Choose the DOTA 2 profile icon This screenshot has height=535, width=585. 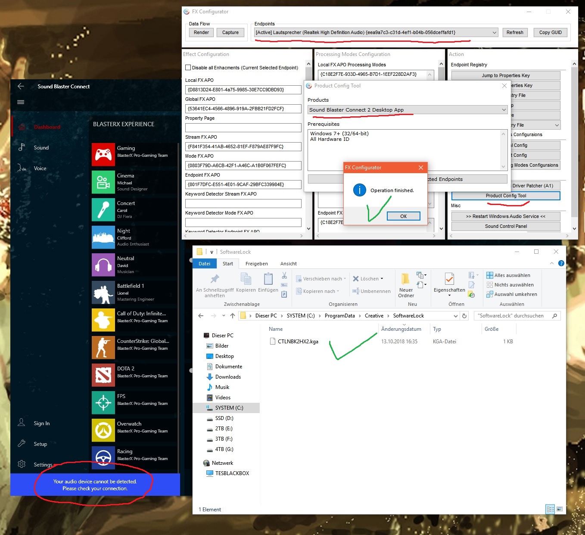[x=103, y=375]
